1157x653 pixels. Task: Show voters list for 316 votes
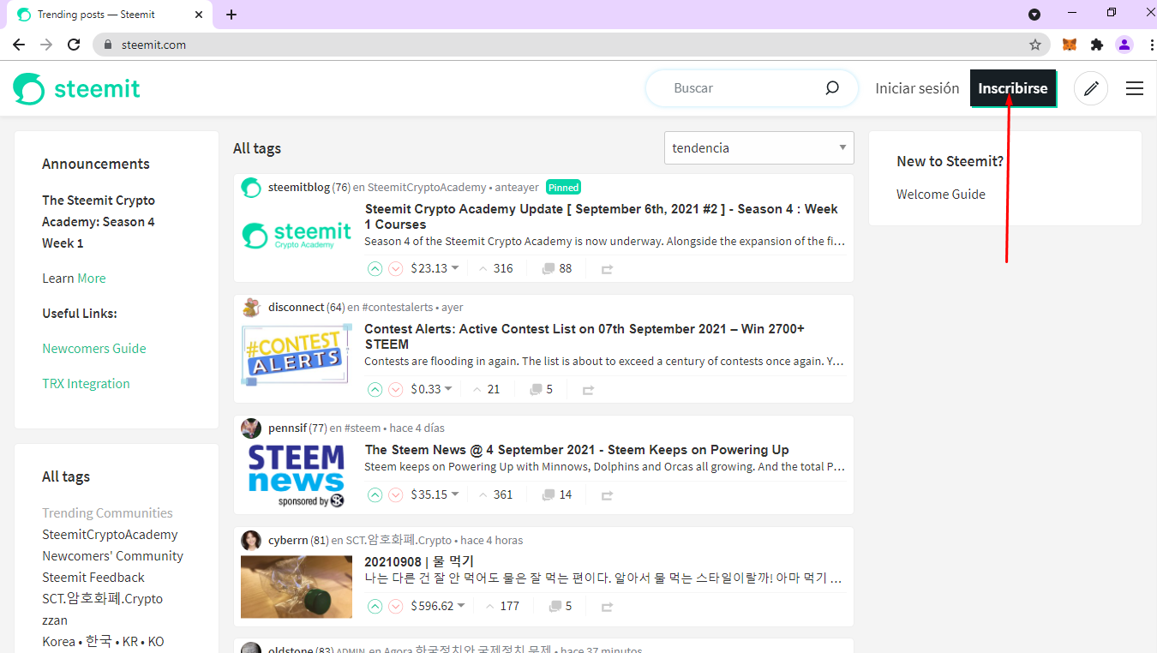click(503, 268)
